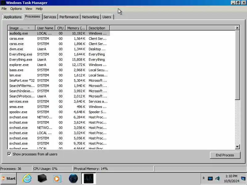Open the View menu
247x185 pixels.
coord(29,9)
